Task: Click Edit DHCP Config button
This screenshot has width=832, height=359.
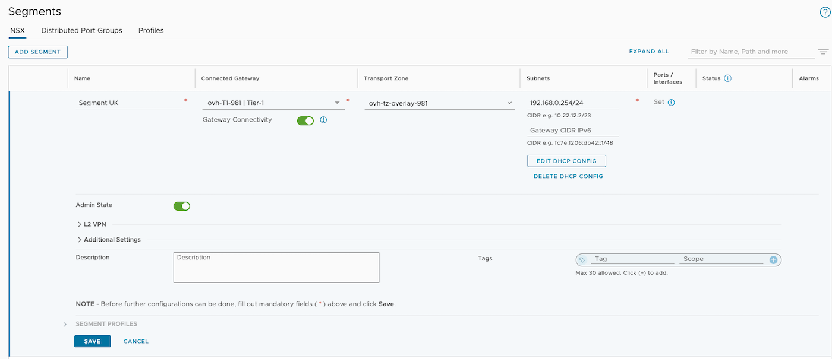Action: click(566, 161)
